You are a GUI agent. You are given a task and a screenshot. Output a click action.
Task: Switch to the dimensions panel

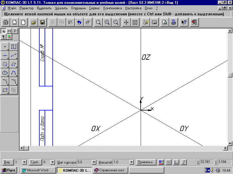point(9,31)
